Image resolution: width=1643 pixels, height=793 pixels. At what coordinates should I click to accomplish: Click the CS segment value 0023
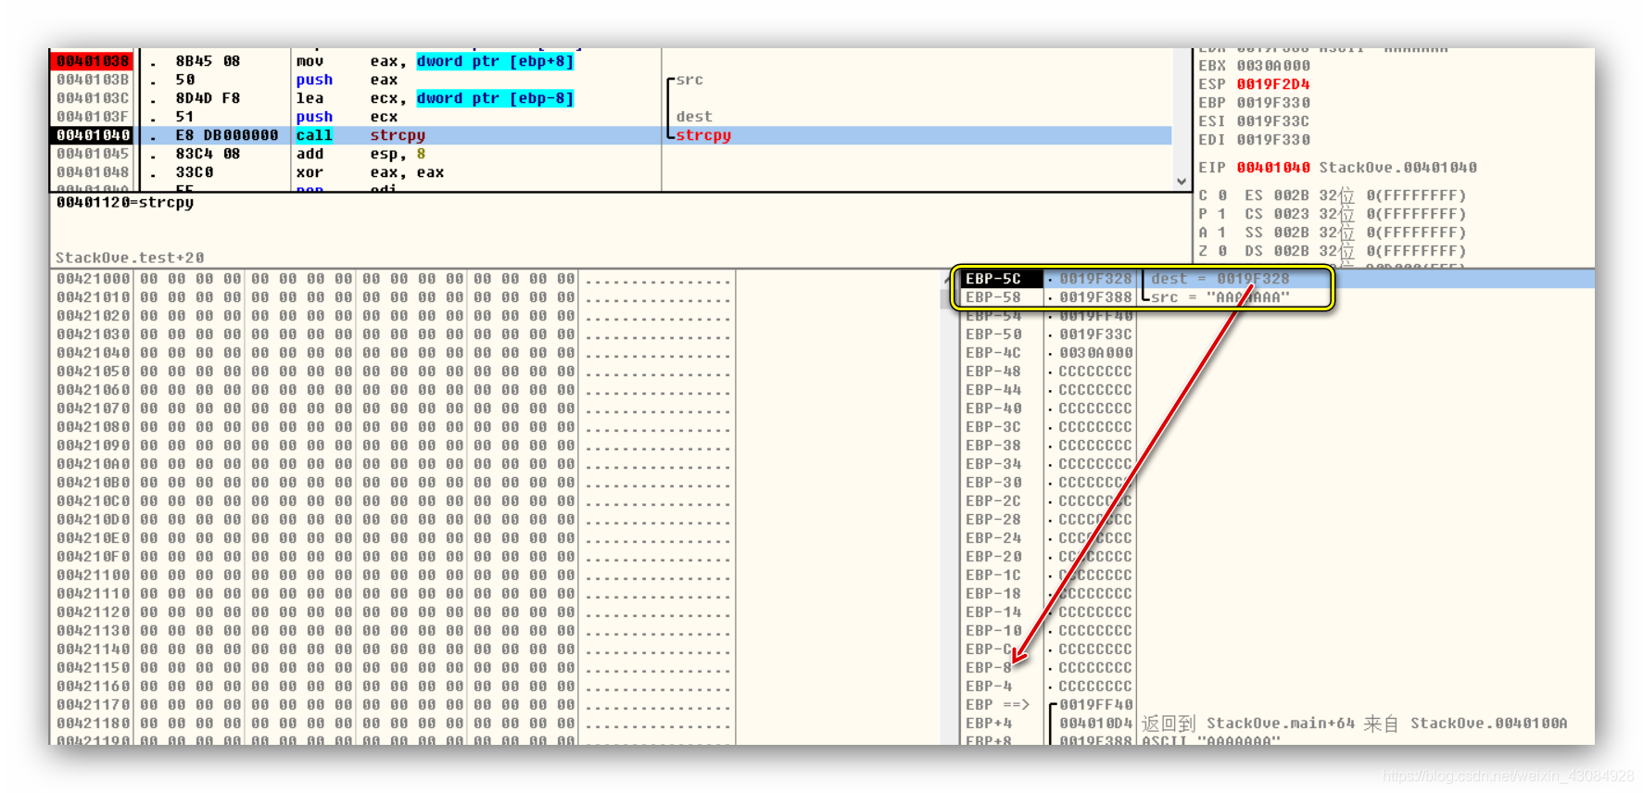1291,214
